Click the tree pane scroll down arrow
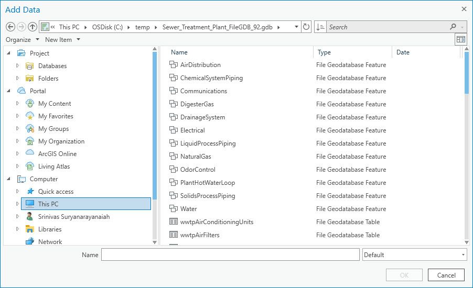Image resolution: width=473 pixels, height=288 pixels. coord(155,242)
